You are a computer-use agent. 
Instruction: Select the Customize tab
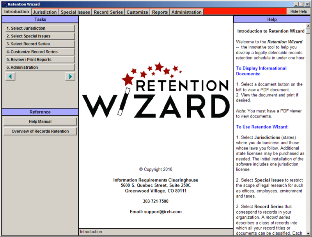[137, 12]
